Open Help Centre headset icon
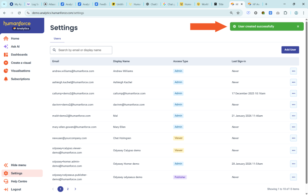This screenshot has height=195, width=308. (6, 181)
